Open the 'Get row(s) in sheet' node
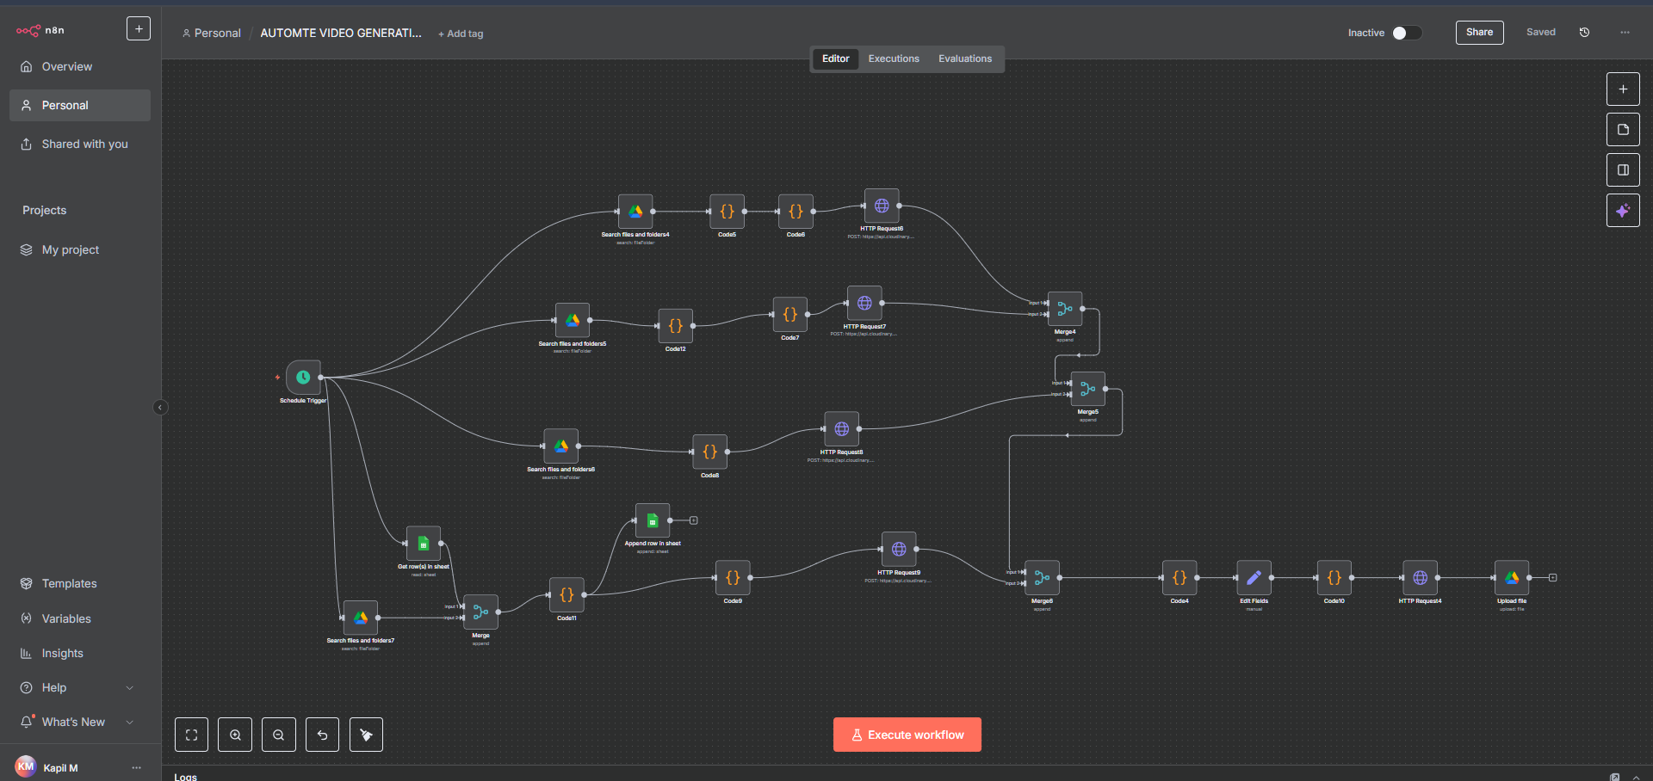Screen dimensions: 1653x781 click(423, 543)
